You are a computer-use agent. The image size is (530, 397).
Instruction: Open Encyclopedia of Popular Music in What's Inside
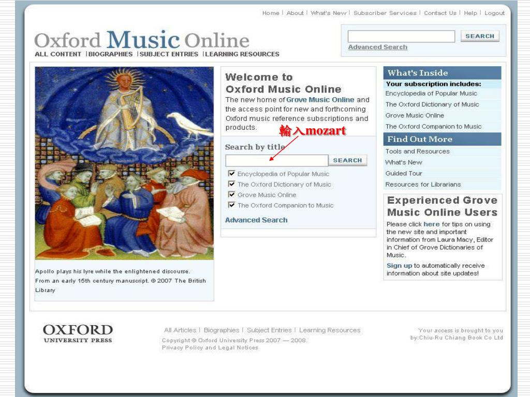431,94
